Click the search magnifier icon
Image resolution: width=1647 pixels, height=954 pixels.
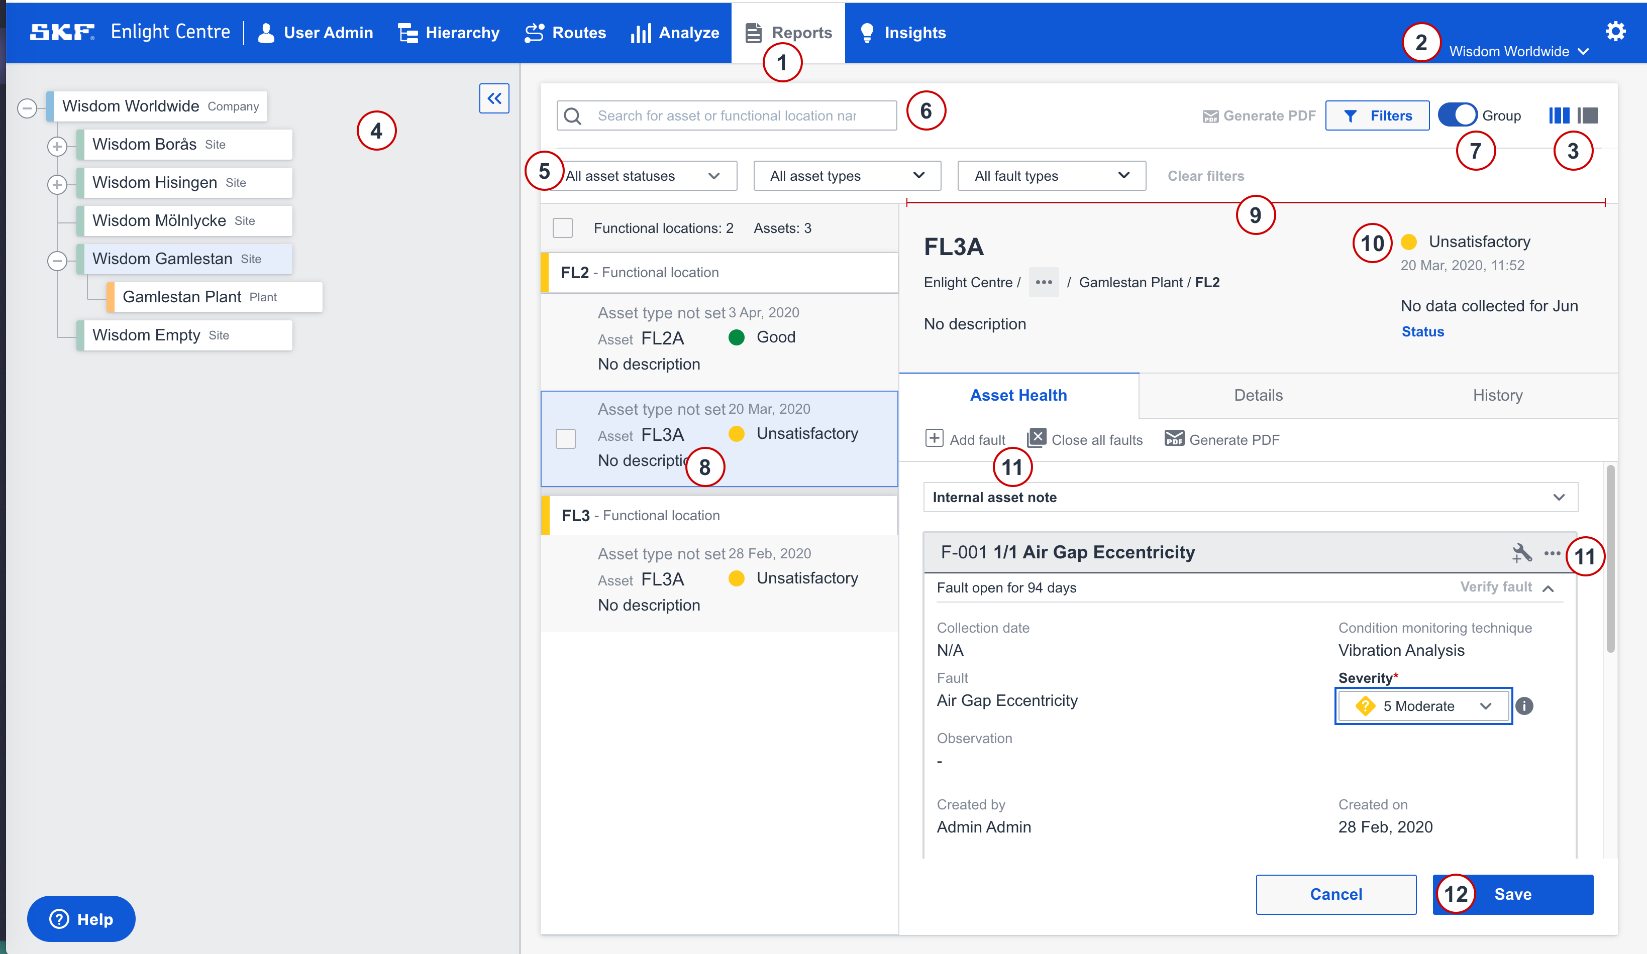click(572, 115)
